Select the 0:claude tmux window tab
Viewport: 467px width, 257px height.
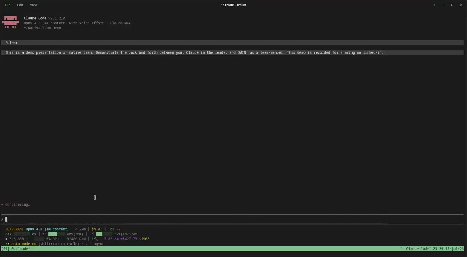(21, 249)
